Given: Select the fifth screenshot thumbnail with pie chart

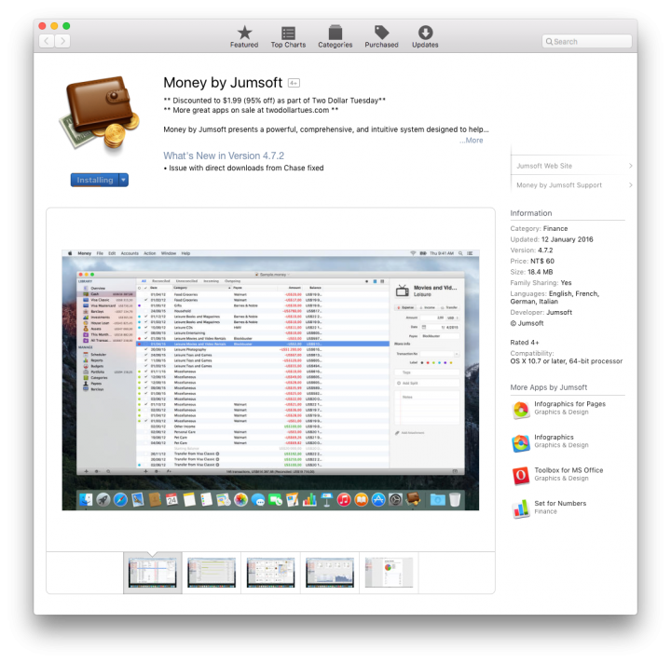Looking at the screenshot, I should point(389,573).
